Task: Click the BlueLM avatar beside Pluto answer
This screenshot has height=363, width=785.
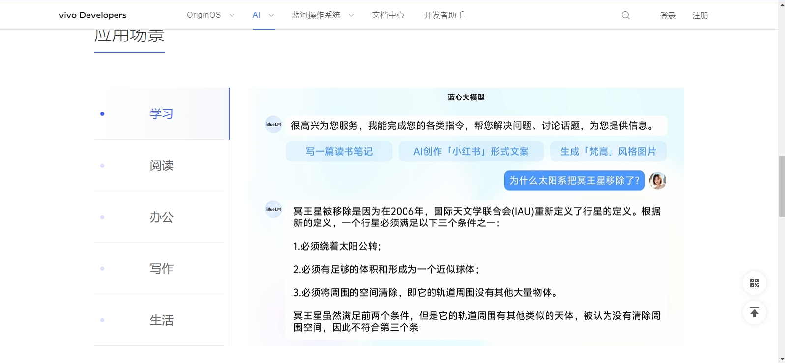Action: (273, 209)
